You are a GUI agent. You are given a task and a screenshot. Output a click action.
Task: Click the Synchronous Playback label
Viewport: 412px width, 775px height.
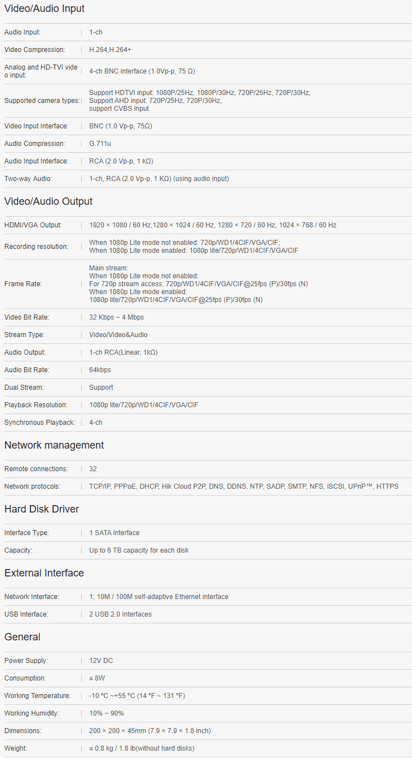pyautogui.click(x=39, y=423)
